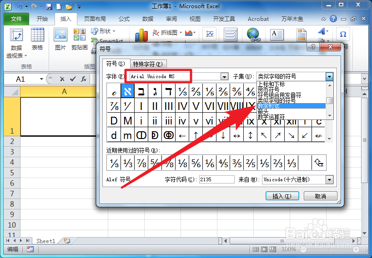Collapse the subset (子集) dropdown arrow
The image size is (372, 258).
[x=329, y=76]
